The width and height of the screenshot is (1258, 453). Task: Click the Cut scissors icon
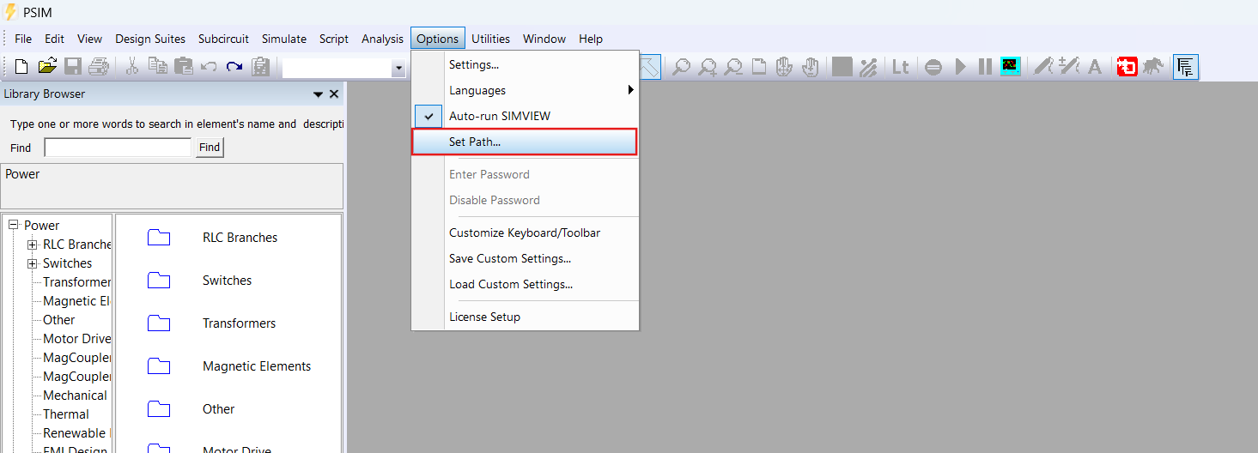pos(133,67)
